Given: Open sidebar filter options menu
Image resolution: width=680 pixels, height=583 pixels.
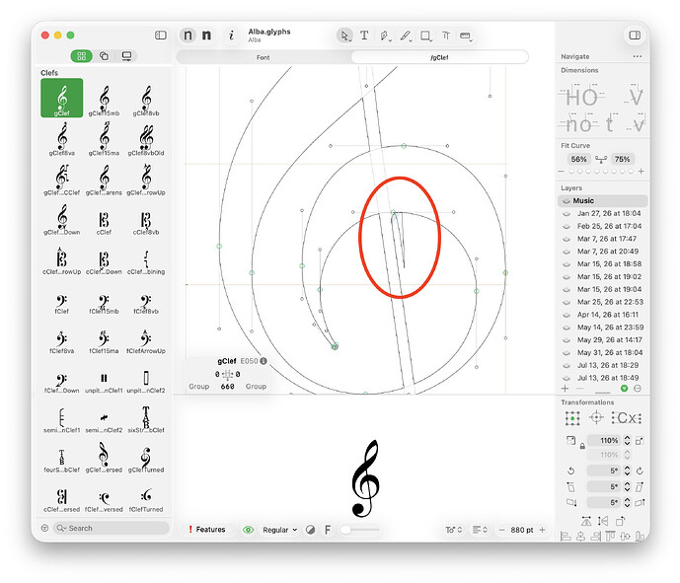Looking at the screenshot, I should point(44,528).
